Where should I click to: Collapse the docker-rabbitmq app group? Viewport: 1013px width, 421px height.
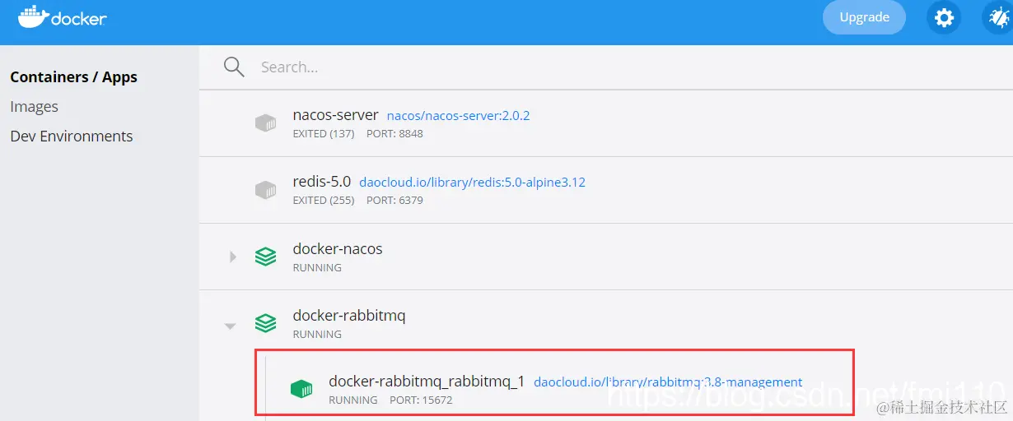pyautogui.click(x=231, y=326)
